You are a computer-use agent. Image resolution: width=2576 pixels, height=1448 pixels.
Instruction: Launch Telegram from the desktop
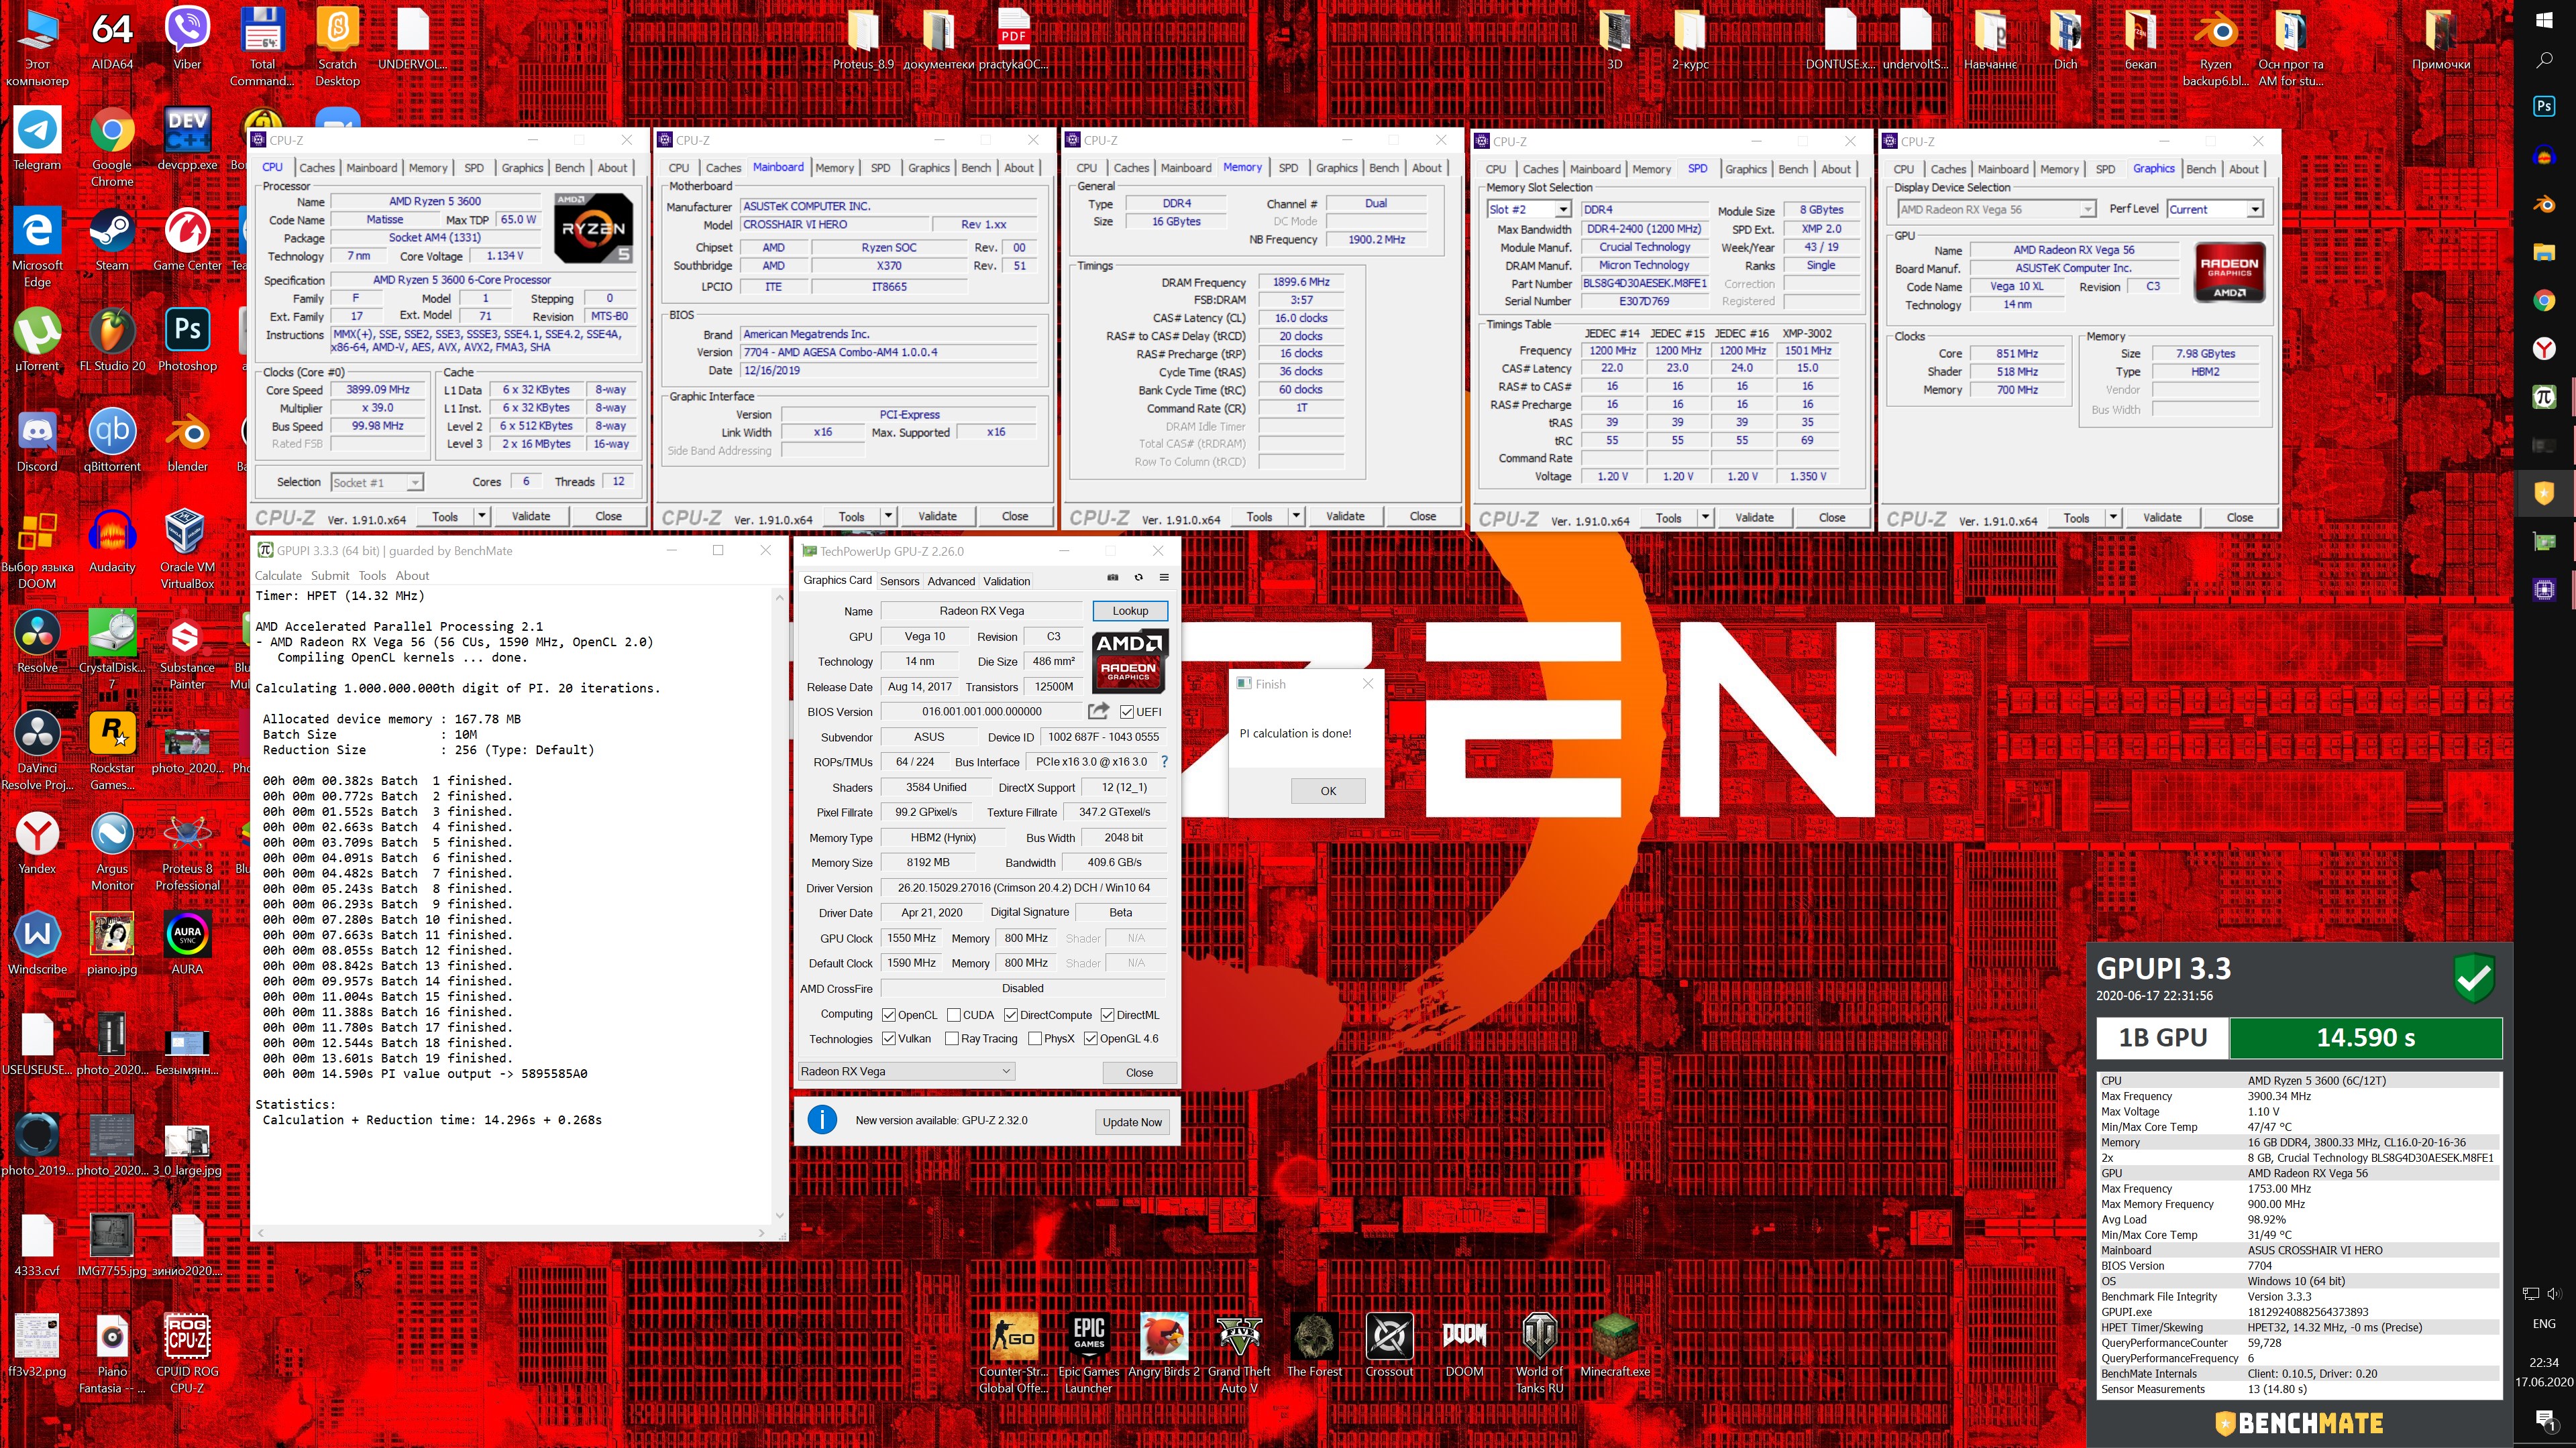point(37,138)
